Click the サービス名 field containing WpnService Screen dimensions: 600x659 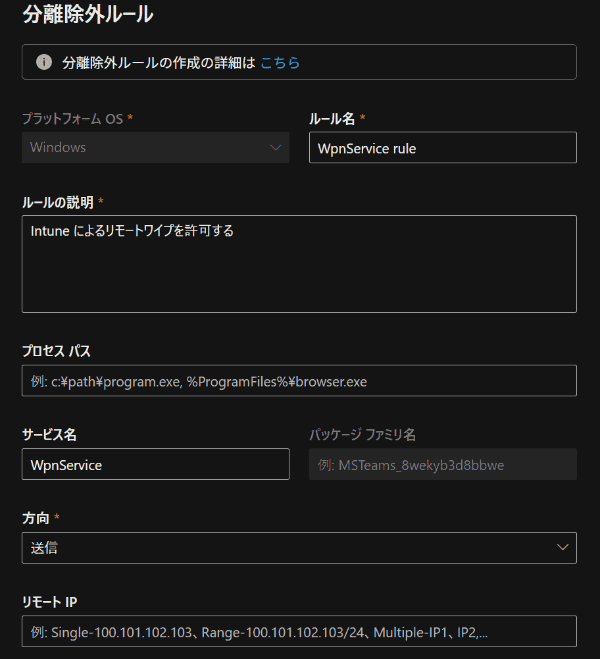point(155,465)
